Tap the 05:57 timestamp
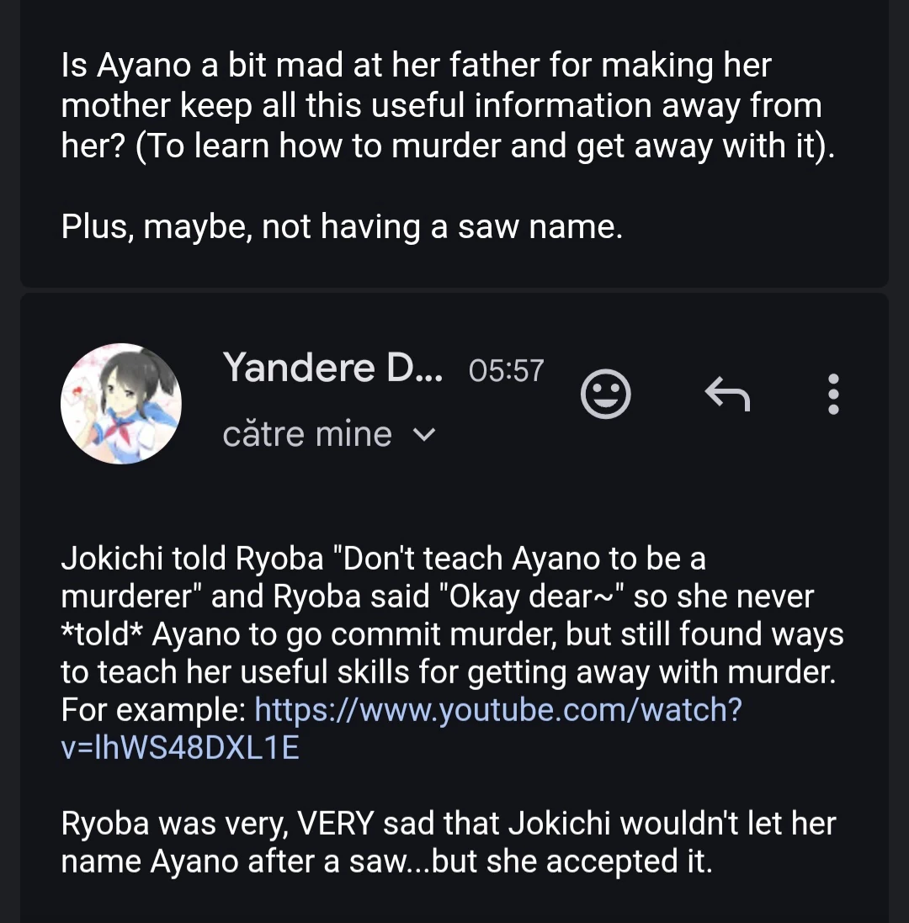The width and height of the screenshot is (909, 923). coord(507,370)
